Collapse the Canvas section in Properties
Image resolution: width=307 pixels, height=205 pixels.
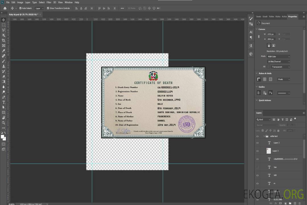(257, 29)
